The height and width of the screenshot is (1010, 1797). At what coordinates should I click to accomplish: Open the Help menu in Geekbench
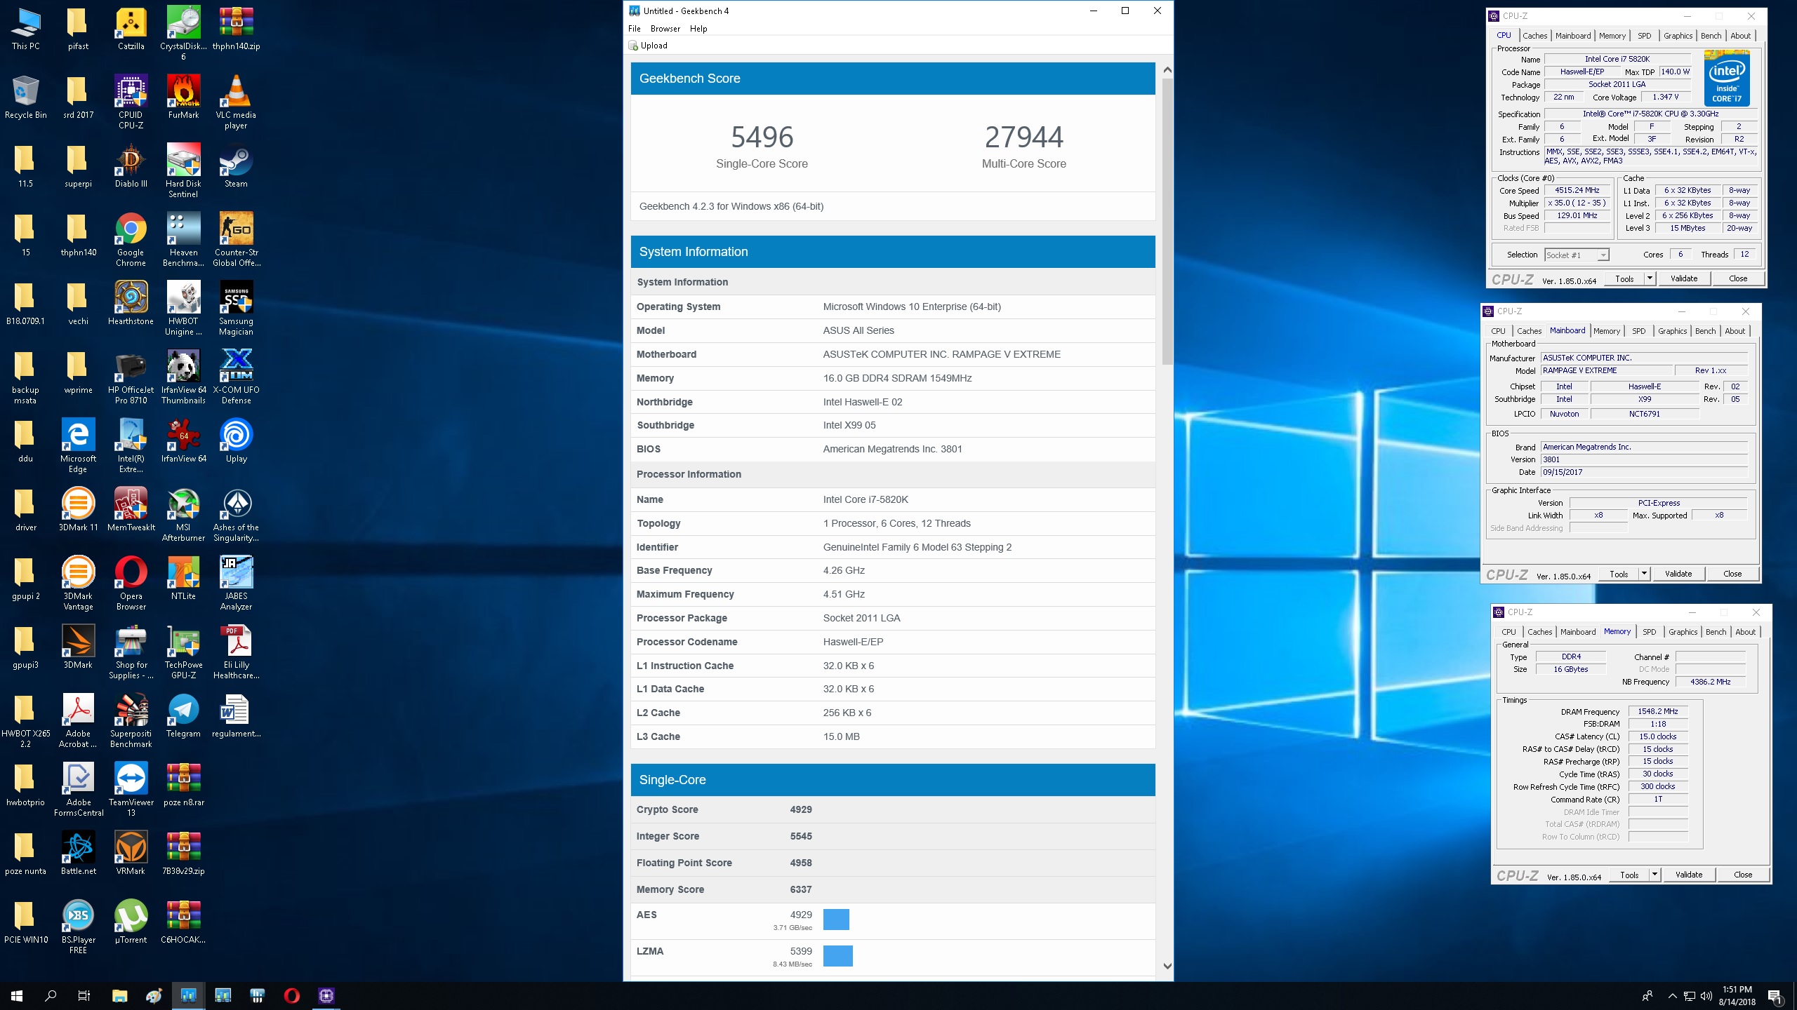point(698,29)
